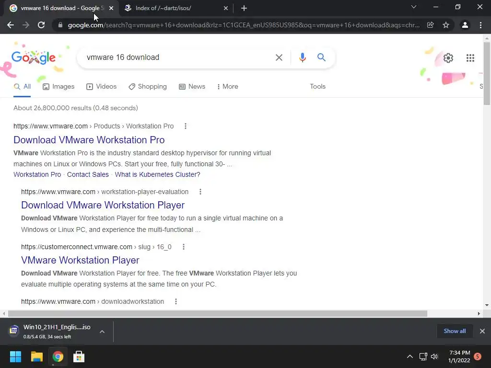Open the Windows Start menu
Screen dimensions: 491x368
click(15, 356)
